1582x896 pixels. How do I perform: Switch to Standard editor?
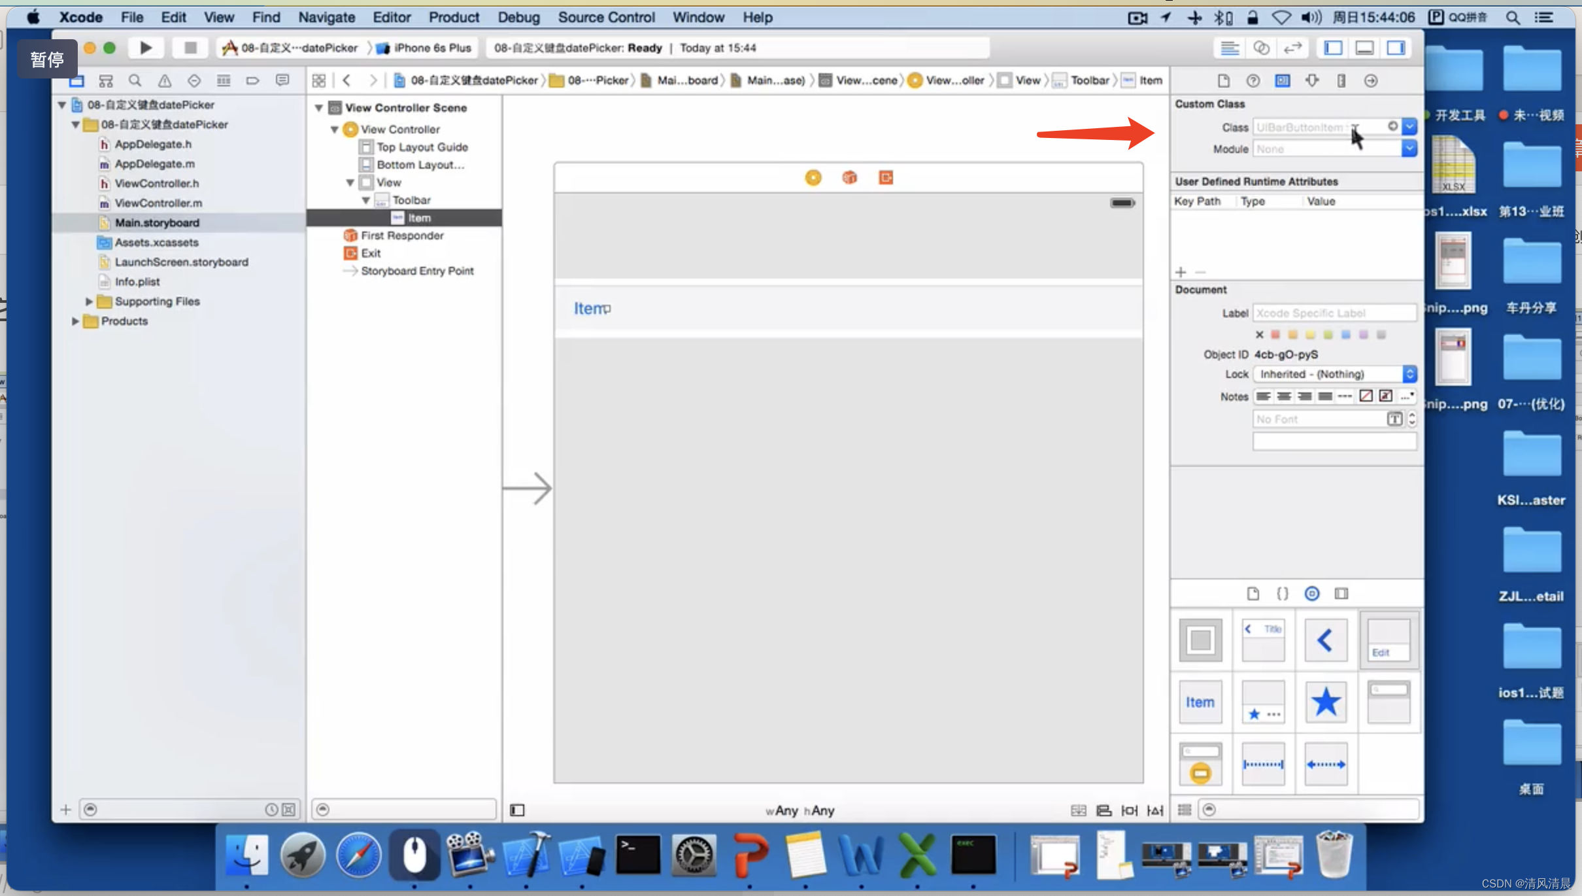coord(1230,48)
